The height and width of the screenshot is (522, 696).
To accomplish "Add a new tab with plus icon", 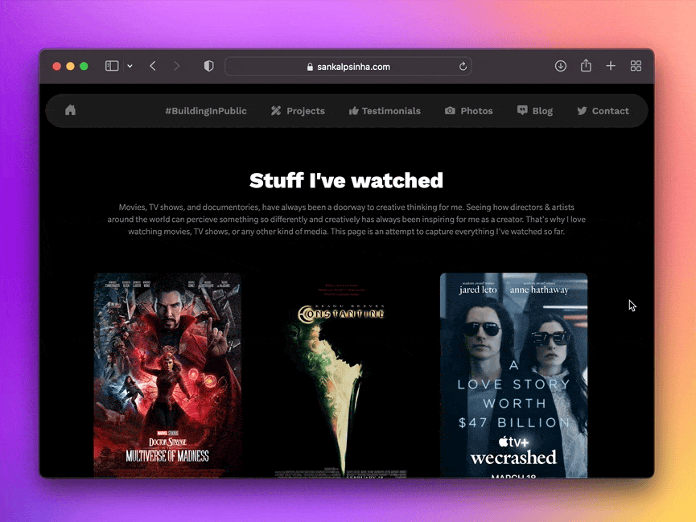I will point(611,66).
